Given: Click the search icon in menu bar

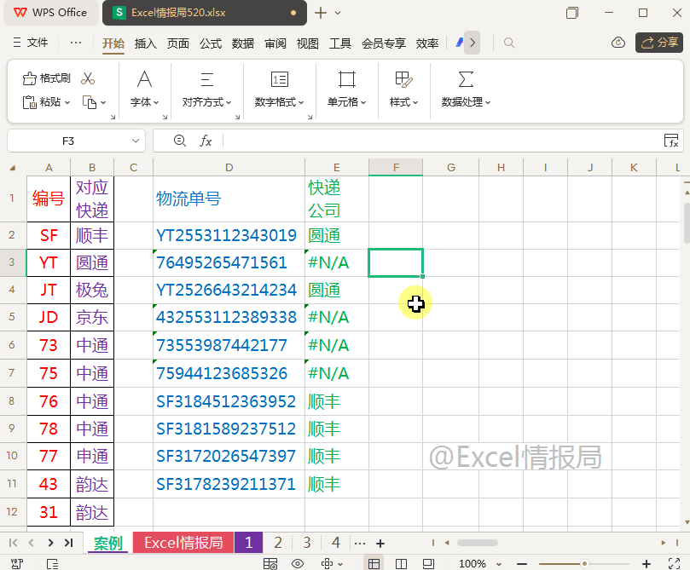Looking at the screenshot, I should click(x=509, y=43).
